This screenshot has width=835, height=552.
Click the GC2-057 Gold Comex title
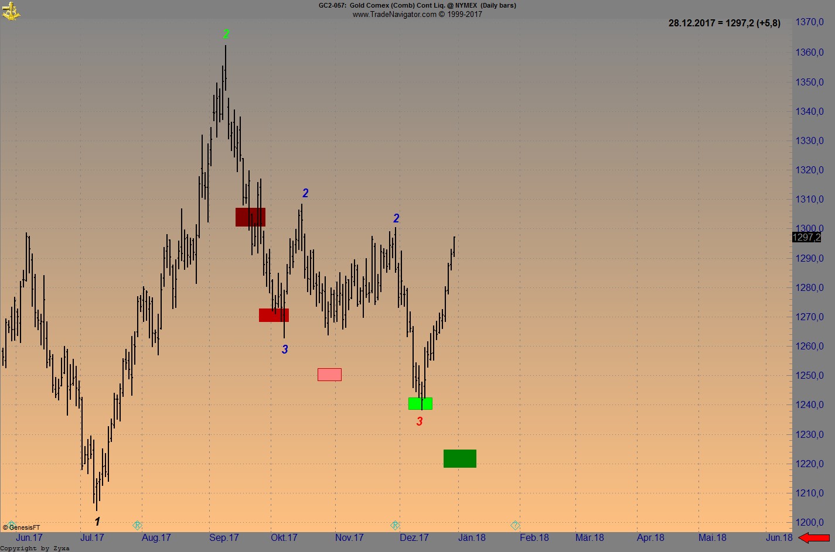(417, 5)
